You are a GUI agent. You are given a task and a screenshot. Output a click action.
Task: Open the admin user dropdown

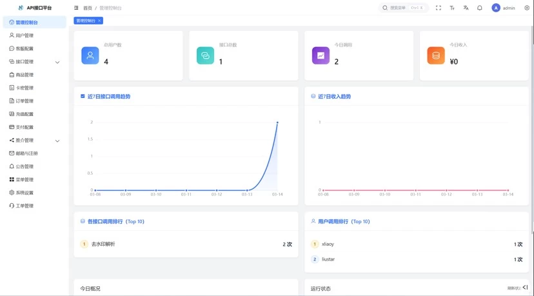(504, 8)
